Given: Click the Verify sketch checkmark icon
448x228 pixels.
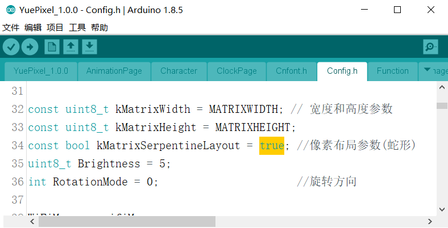Looking at the screenshot, I should (11, 47).
